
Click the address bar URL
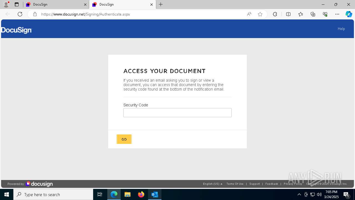tap(86, 14)
